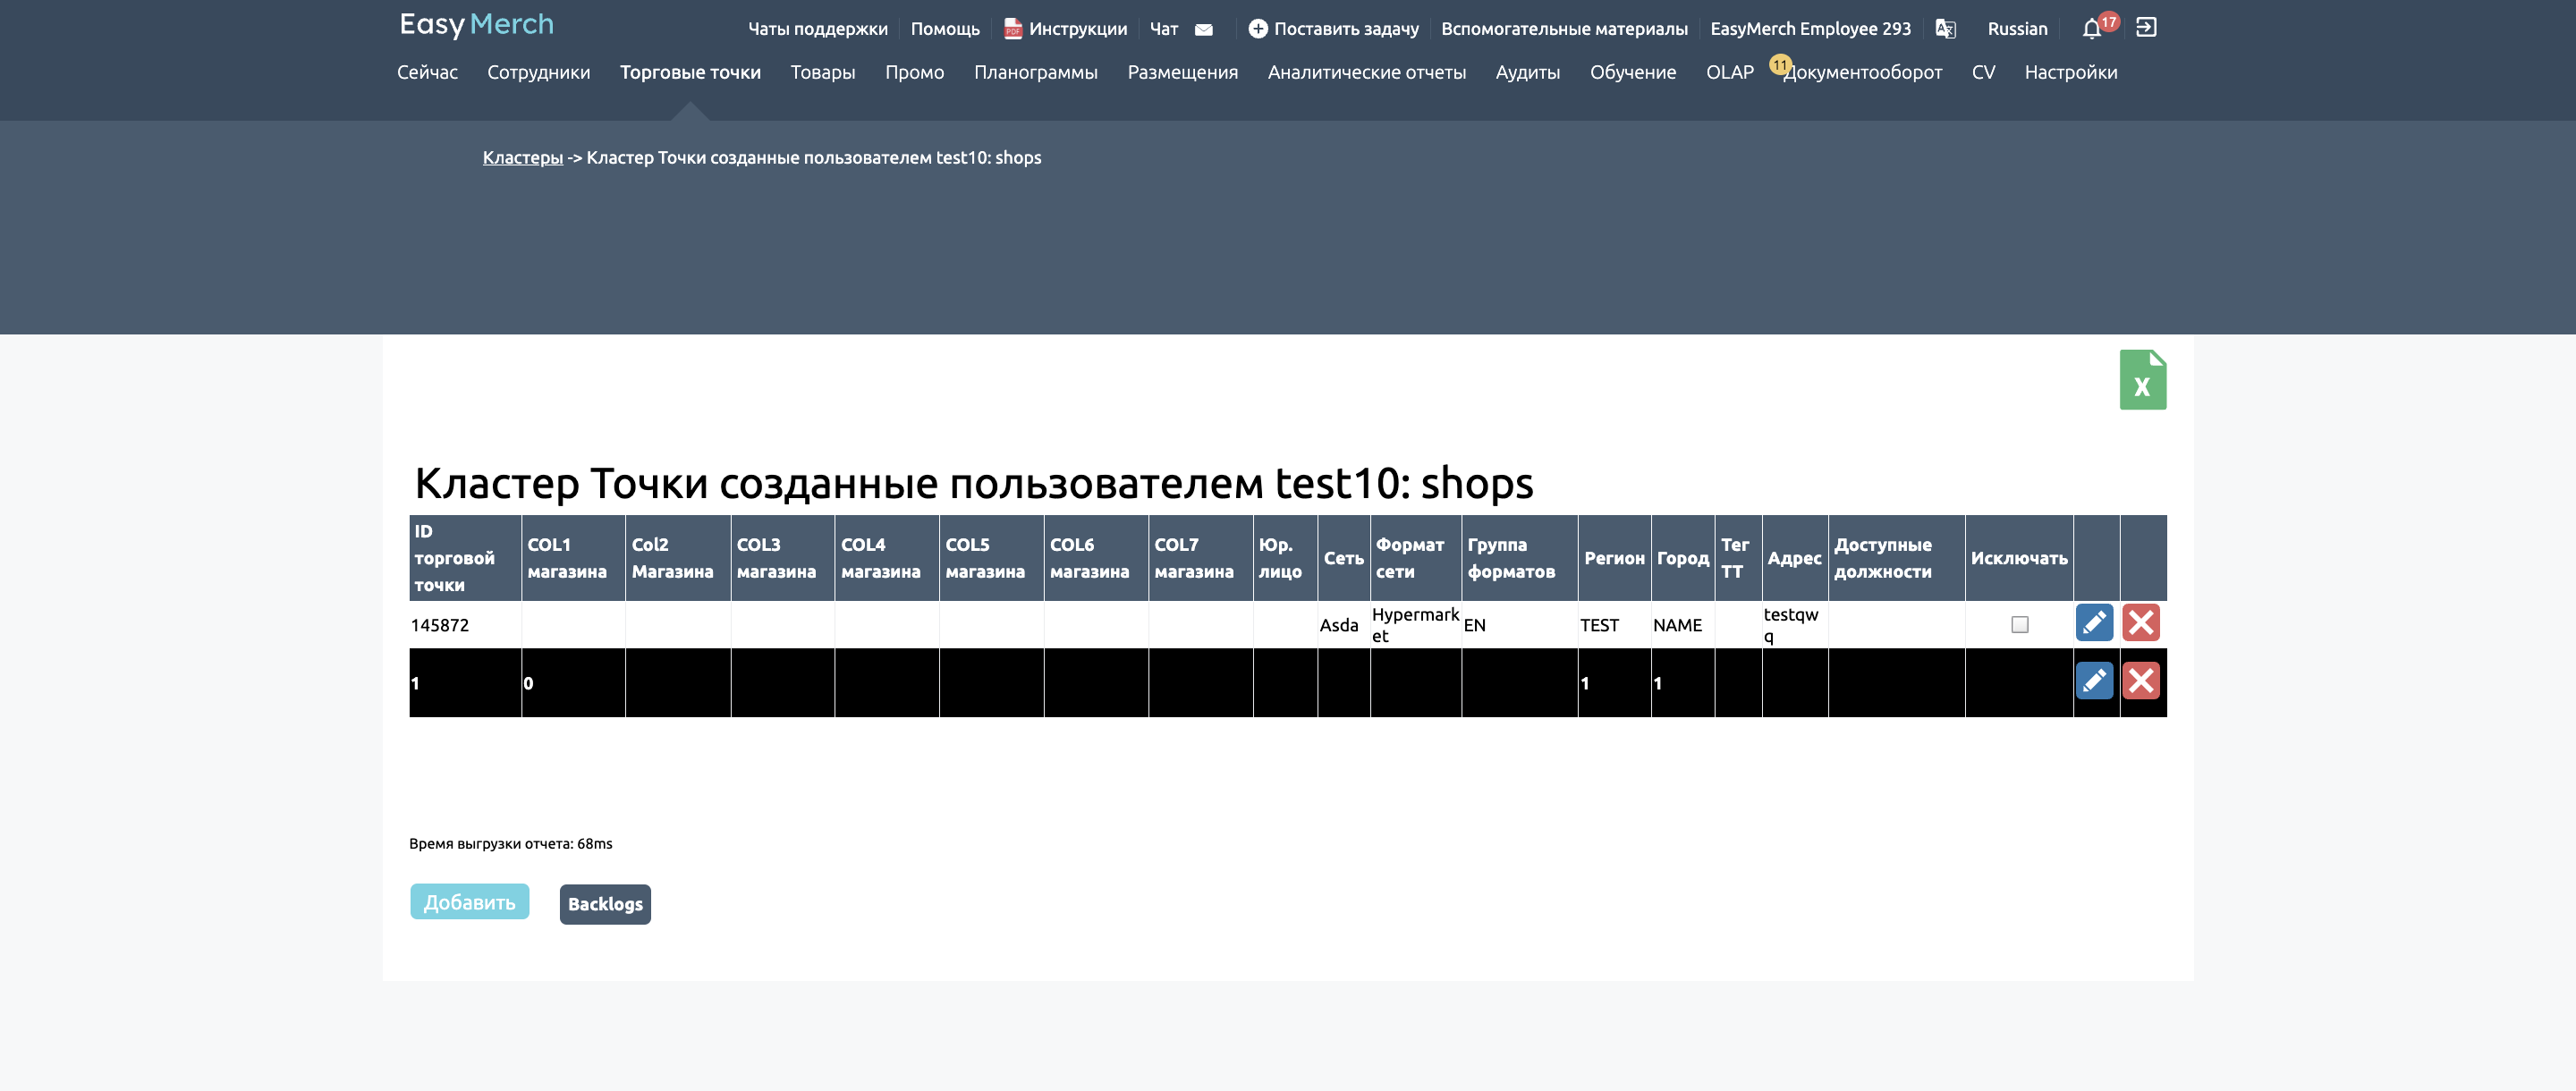This screenshot has width=2576, height=1091.
Task: Go to the Торговые точки tab
Action: point(690,72)
